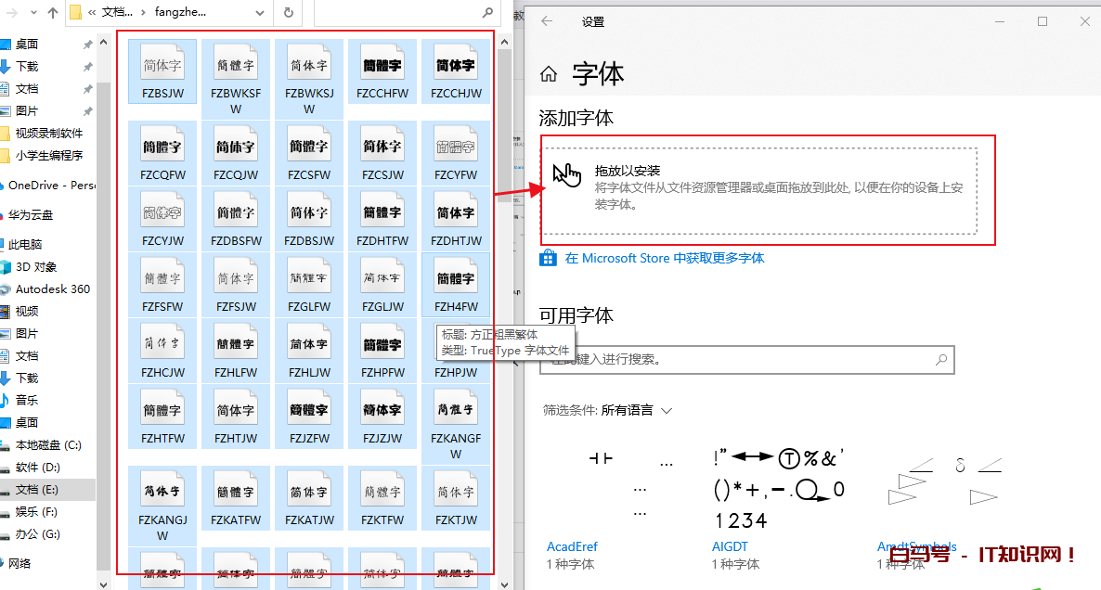Open the address bar history dropdown

(x=262, y=13)
